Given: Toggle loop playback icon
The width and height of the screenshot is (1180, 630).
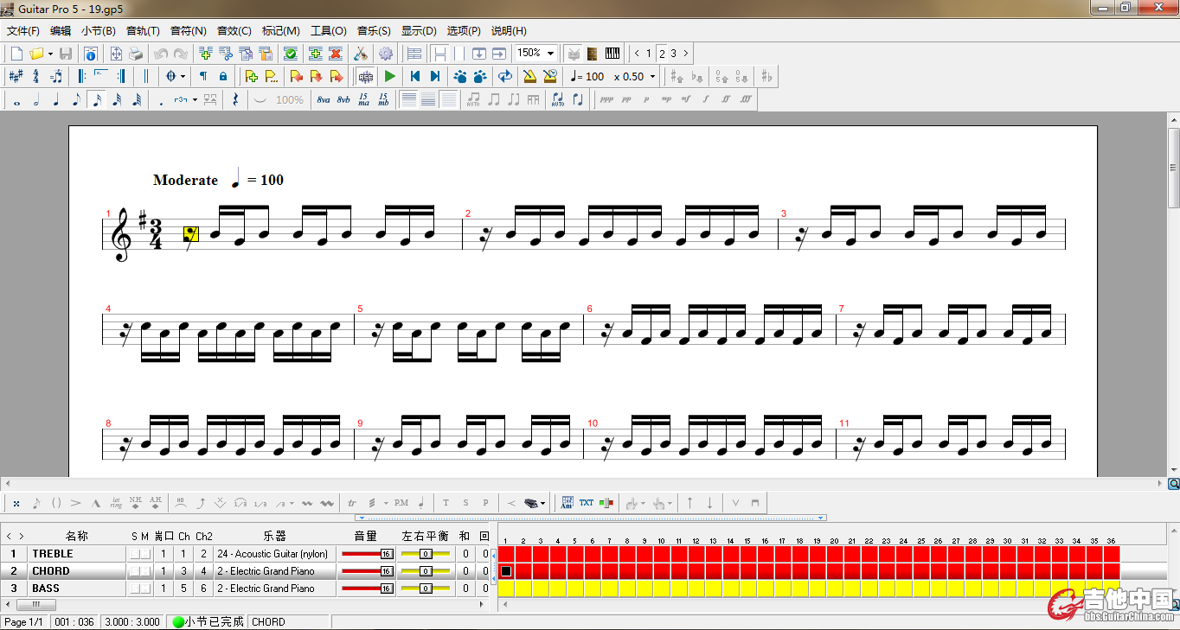Looking at the screenshot, I should (505, 76).
